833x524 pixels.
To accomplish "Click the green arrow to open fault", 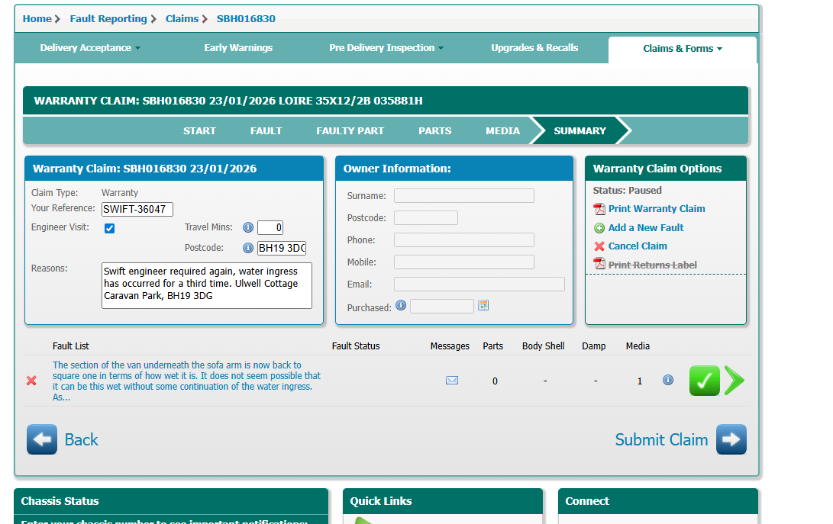I will point(735,381).
